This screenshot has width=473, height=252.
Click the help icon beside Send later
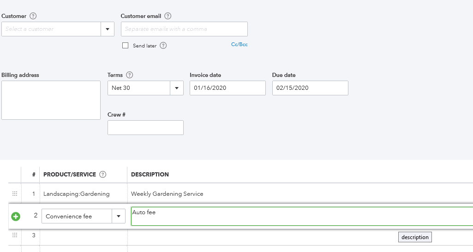coord(163,46)
